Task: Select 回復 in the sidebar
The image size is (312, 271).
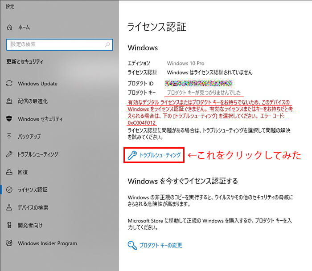Action: click(x=23, y=172)
